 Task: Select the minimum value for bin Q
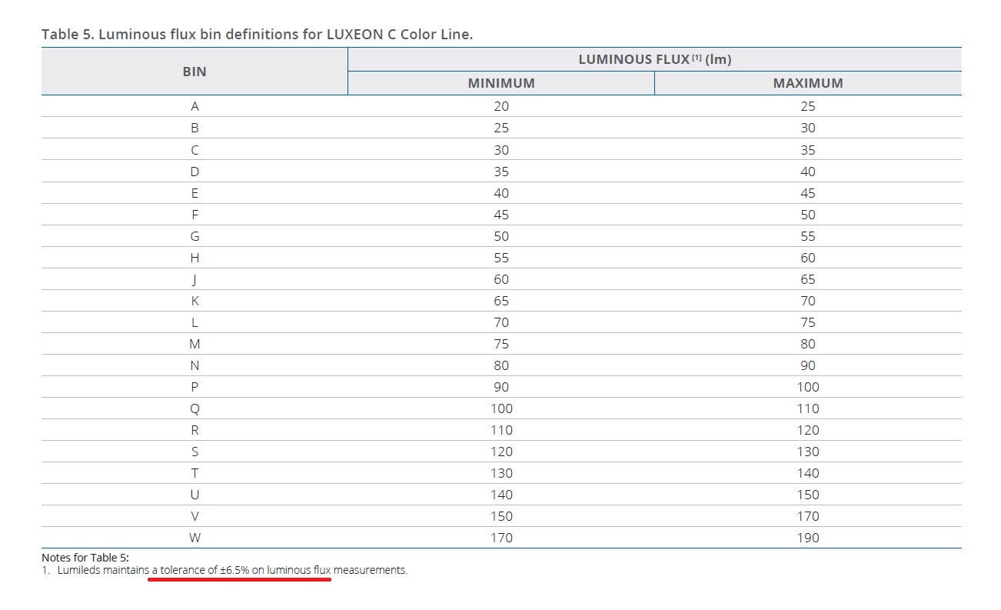click(x=501, y=408)
